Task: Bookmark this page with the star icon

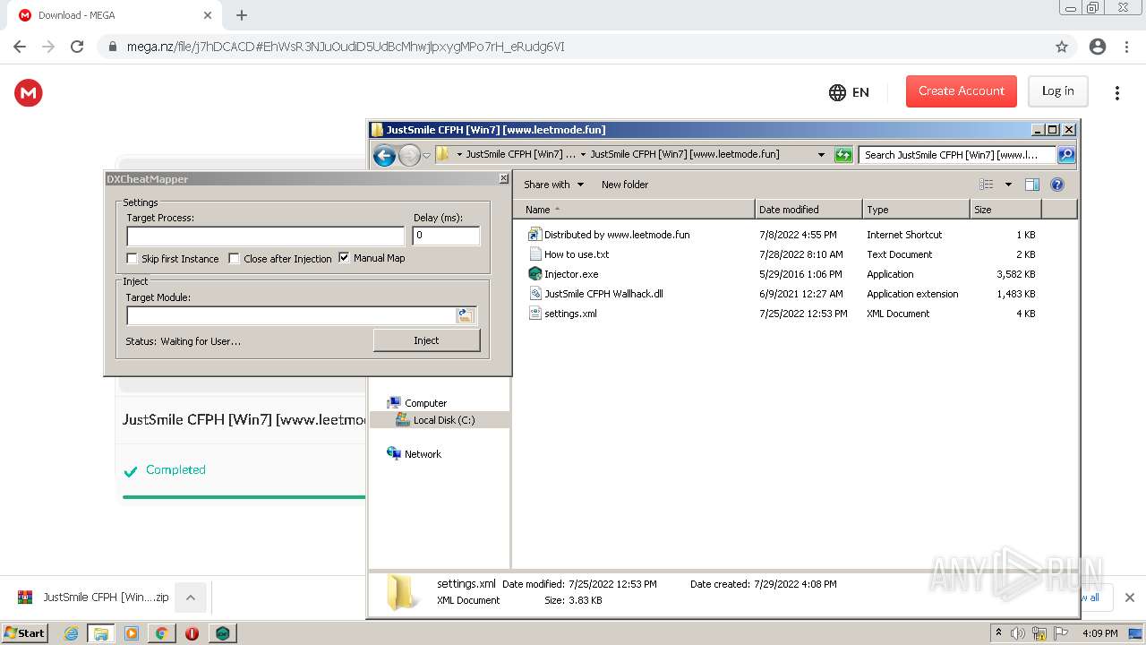Action: tap(1062, 47)
